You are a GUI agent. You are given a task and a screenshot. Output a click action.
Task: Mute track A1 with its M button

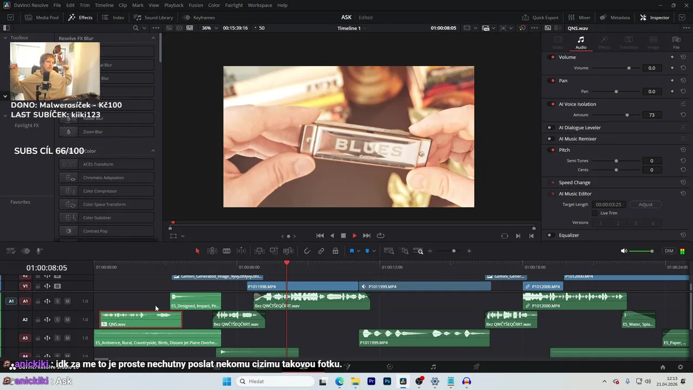tap(68, 301)
